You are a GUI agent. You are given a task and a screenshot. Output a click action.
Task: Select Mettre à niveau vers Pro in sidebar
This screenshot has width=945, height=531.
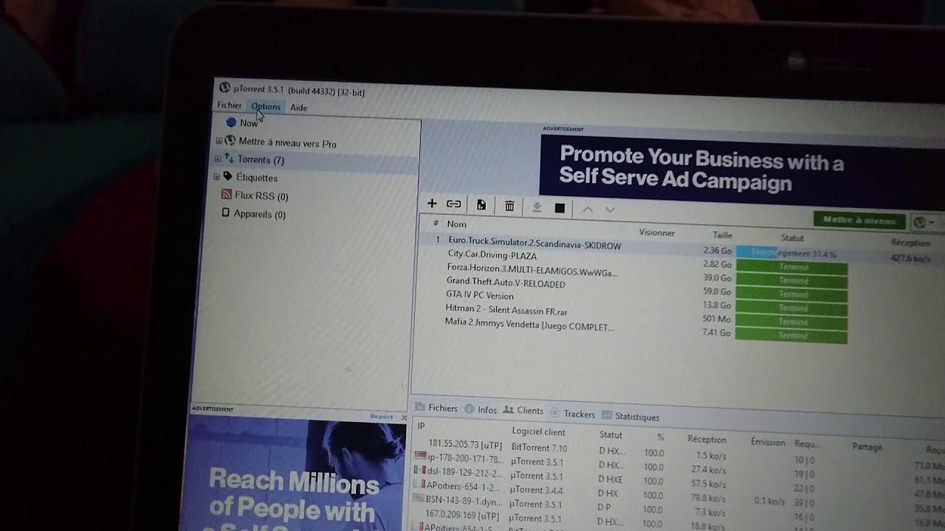[x=287, y=143]
